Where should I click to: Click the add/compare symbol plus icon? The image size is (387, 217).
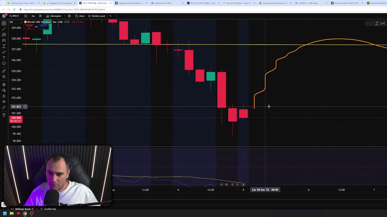pyautogui.click(x=26, y=16)
